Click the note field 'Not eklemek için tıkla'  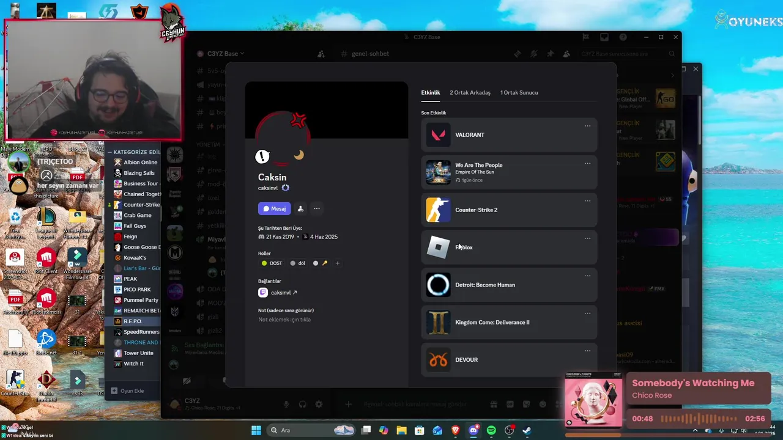[x=284, y=320]
